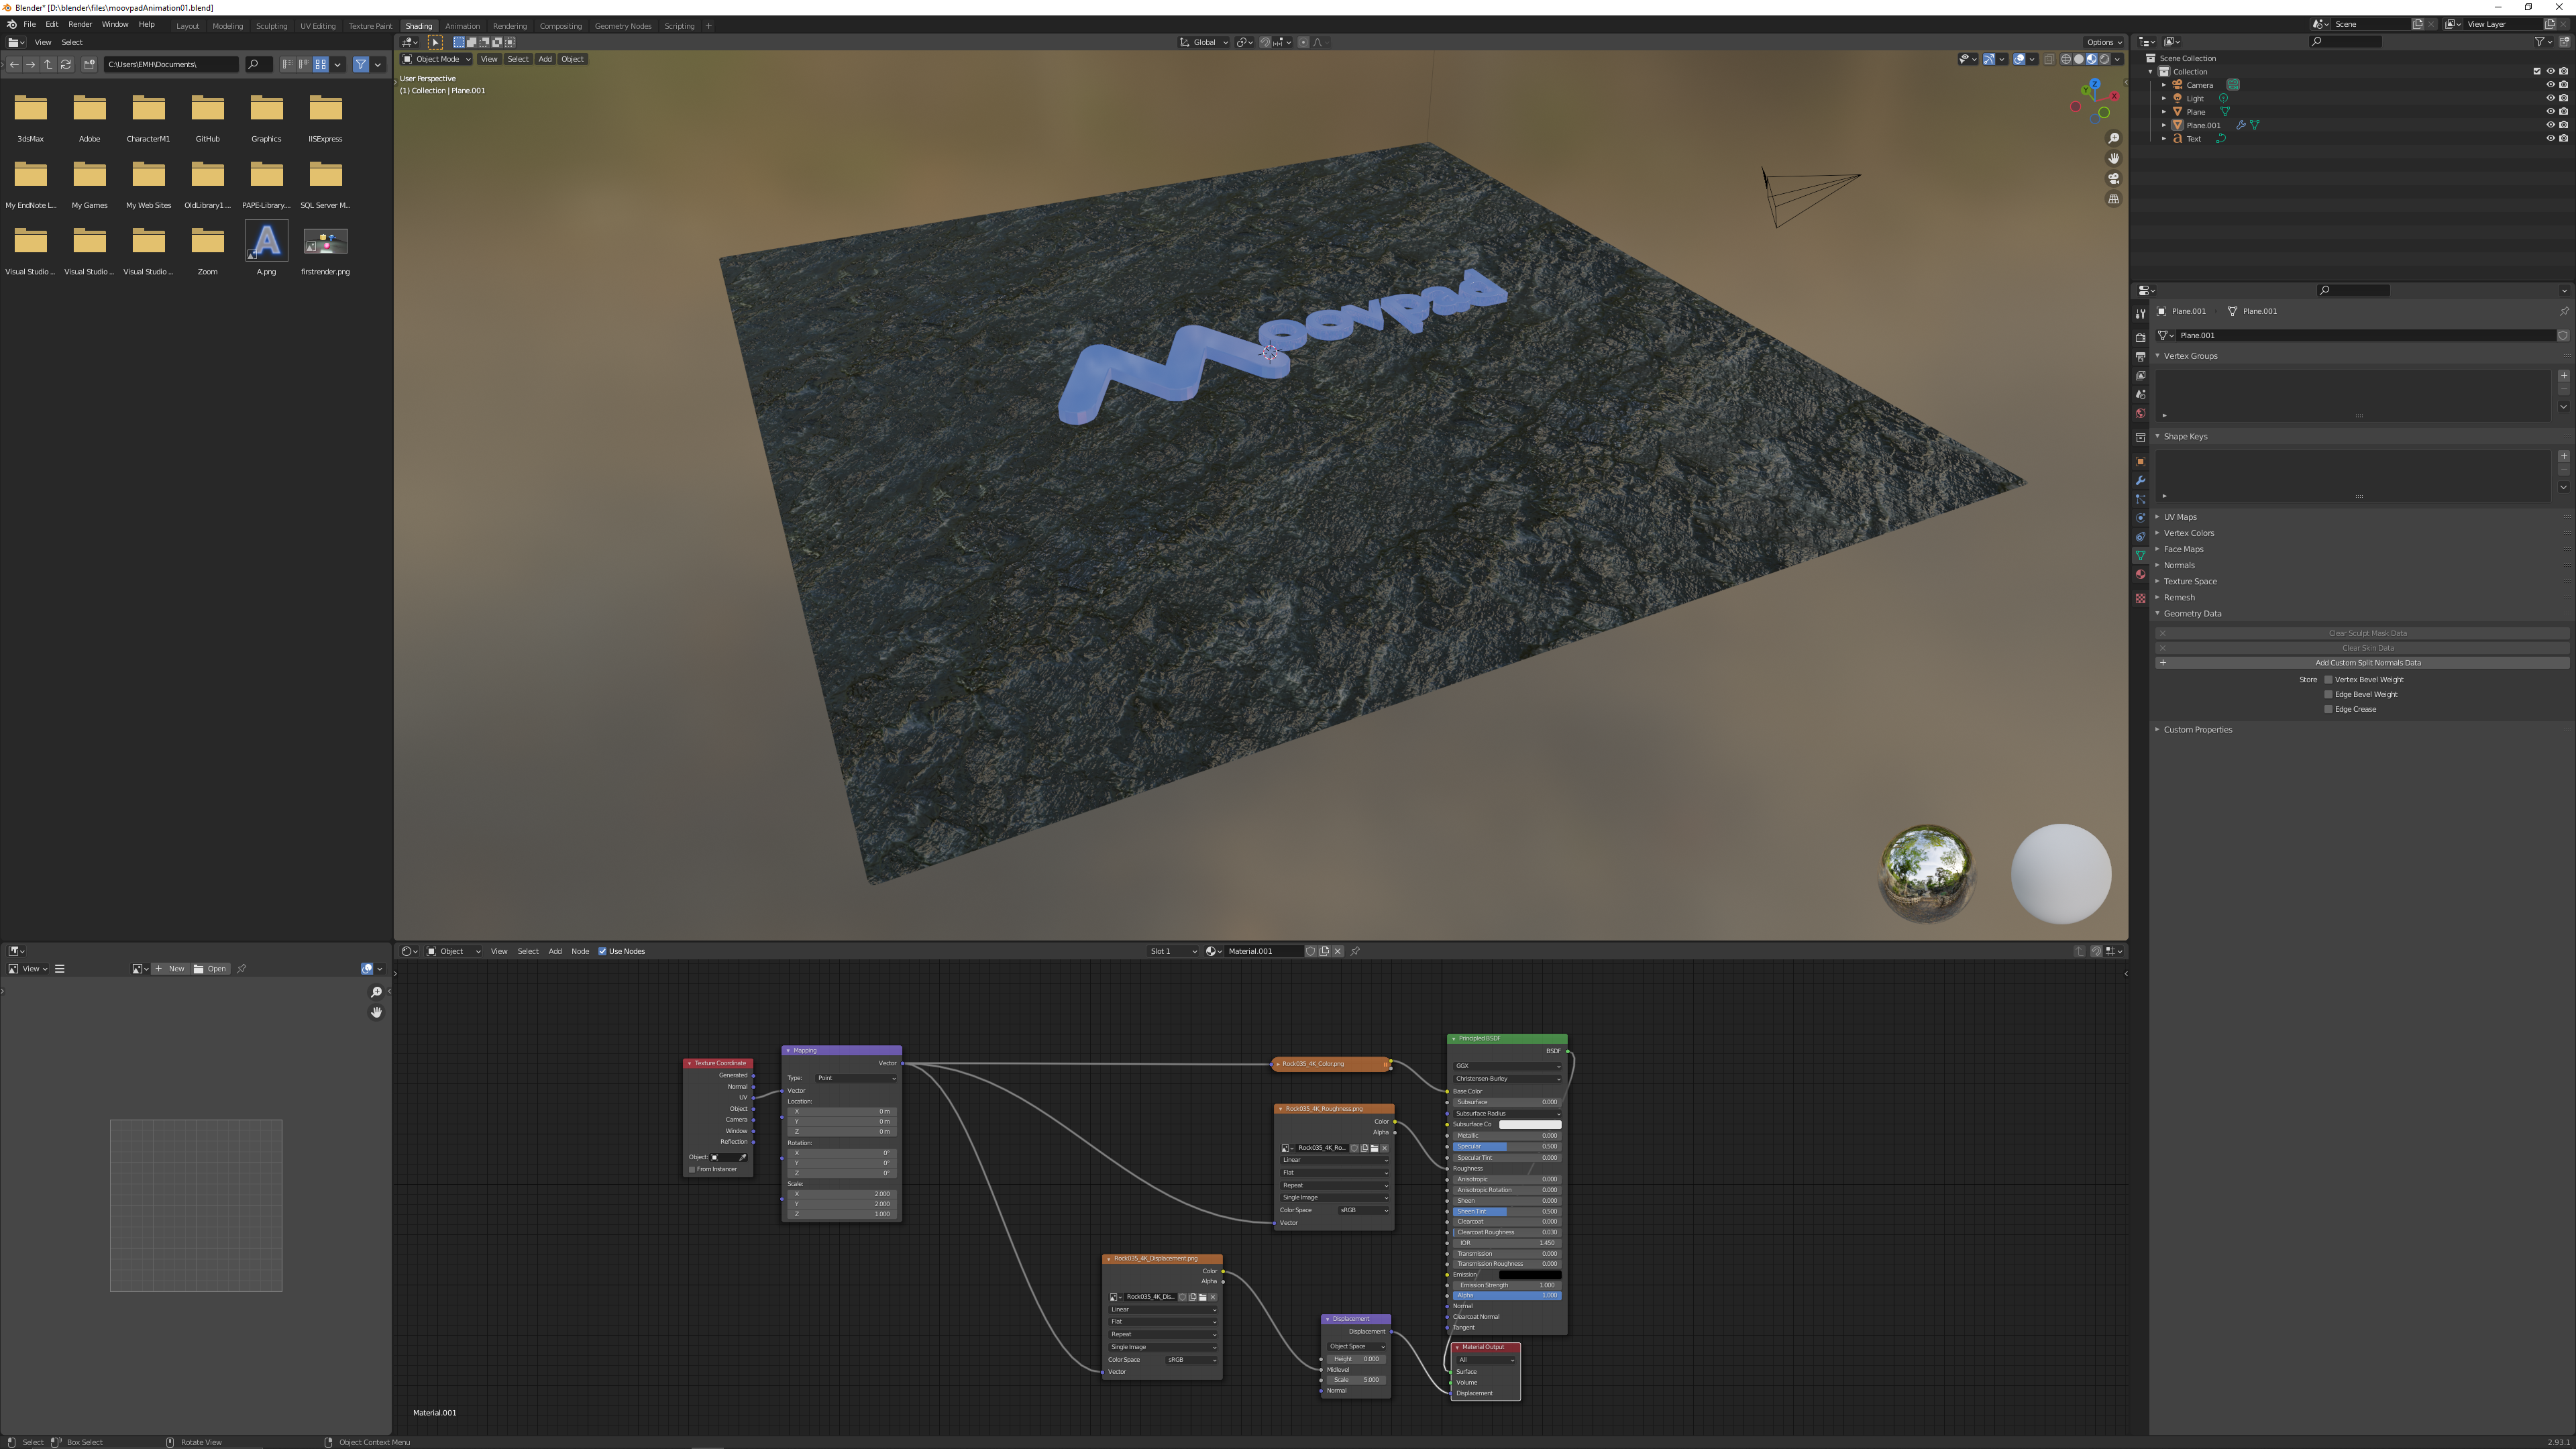2576x1449 pixels.
Task: Switch to Layout workspace tab
Action: 187,26
